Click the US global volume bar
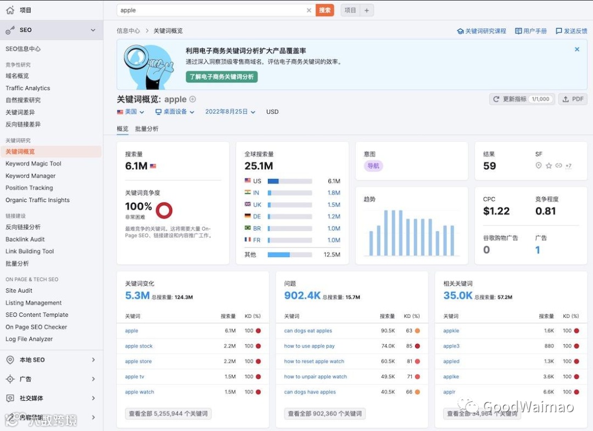The image size is (593, 431). (290, 181)
